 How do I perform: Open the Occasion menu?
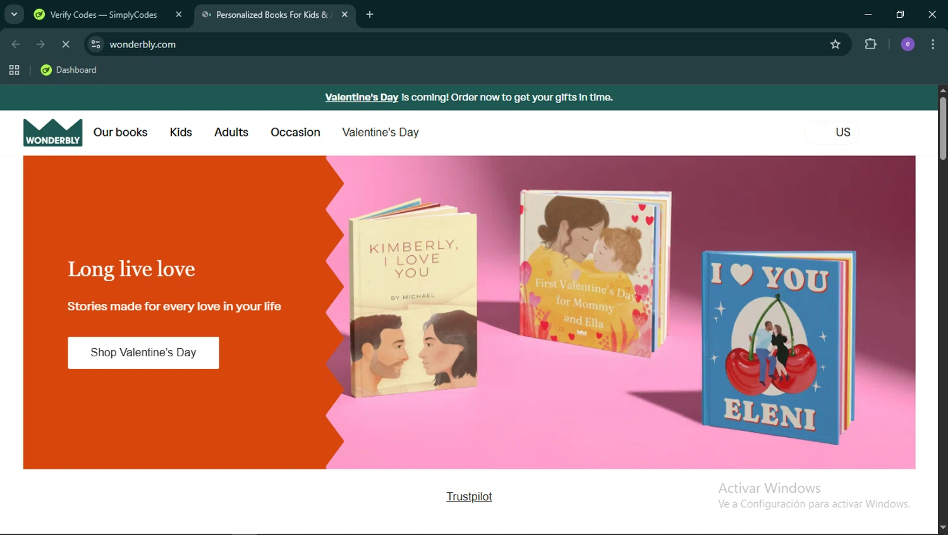(x=295, y=132)
